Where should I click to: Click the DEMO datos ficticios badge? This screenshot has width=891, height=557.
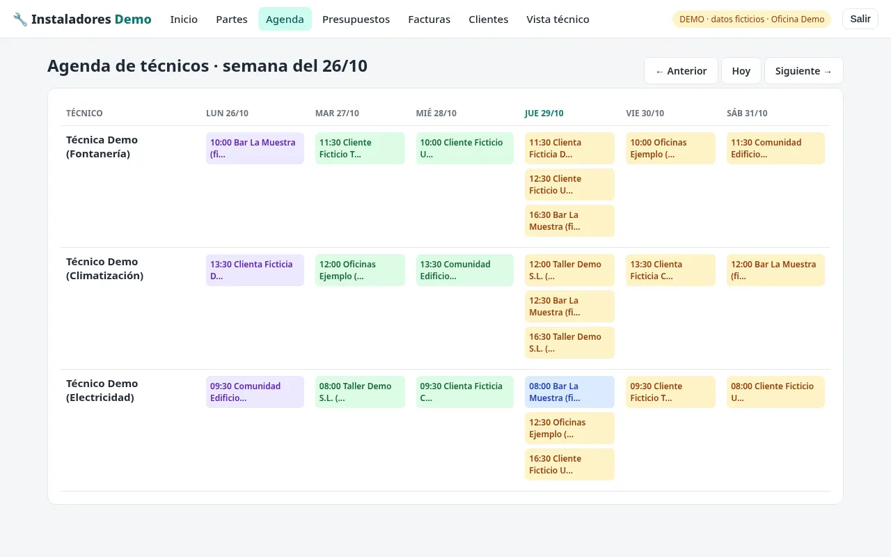point(752,19)
